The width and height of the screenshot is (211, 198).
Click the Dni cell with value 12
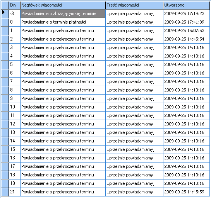[15, 124]
